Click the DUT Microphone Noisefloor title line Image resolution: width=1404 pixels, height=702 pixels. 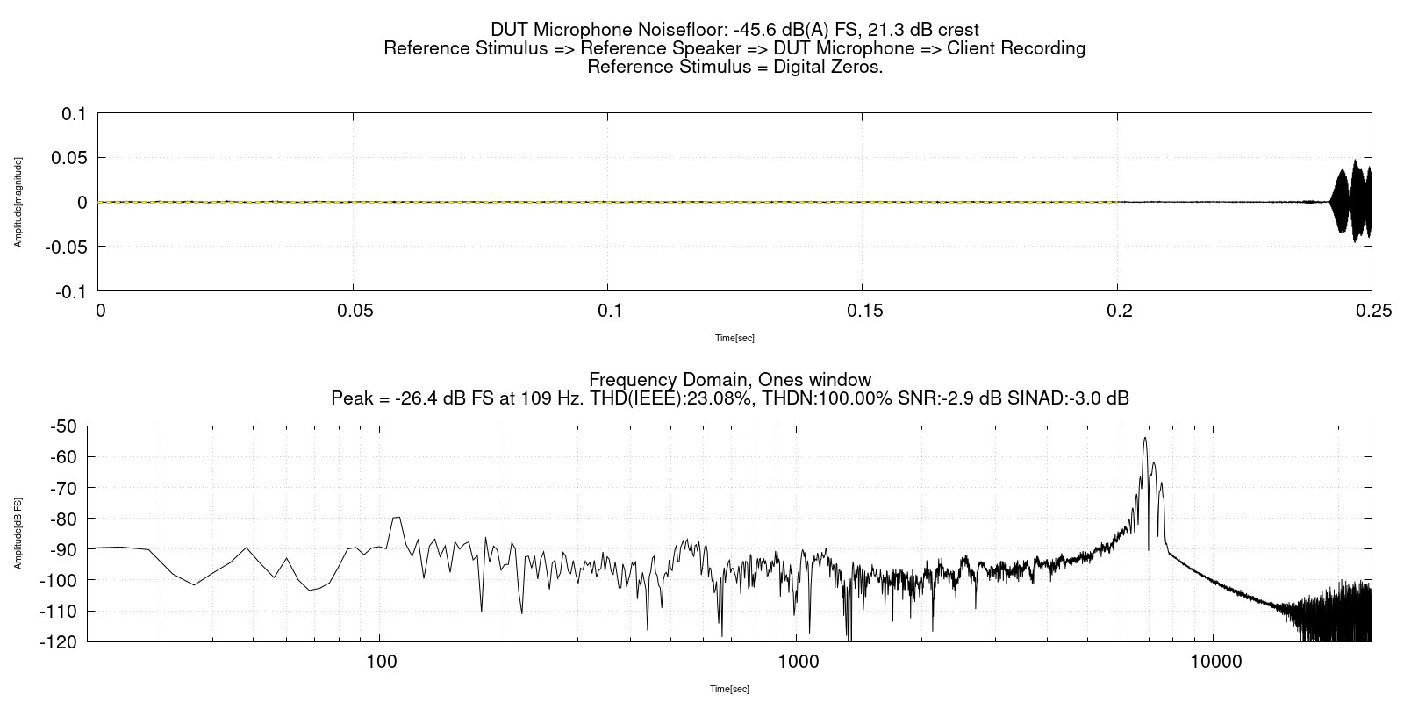734,30
